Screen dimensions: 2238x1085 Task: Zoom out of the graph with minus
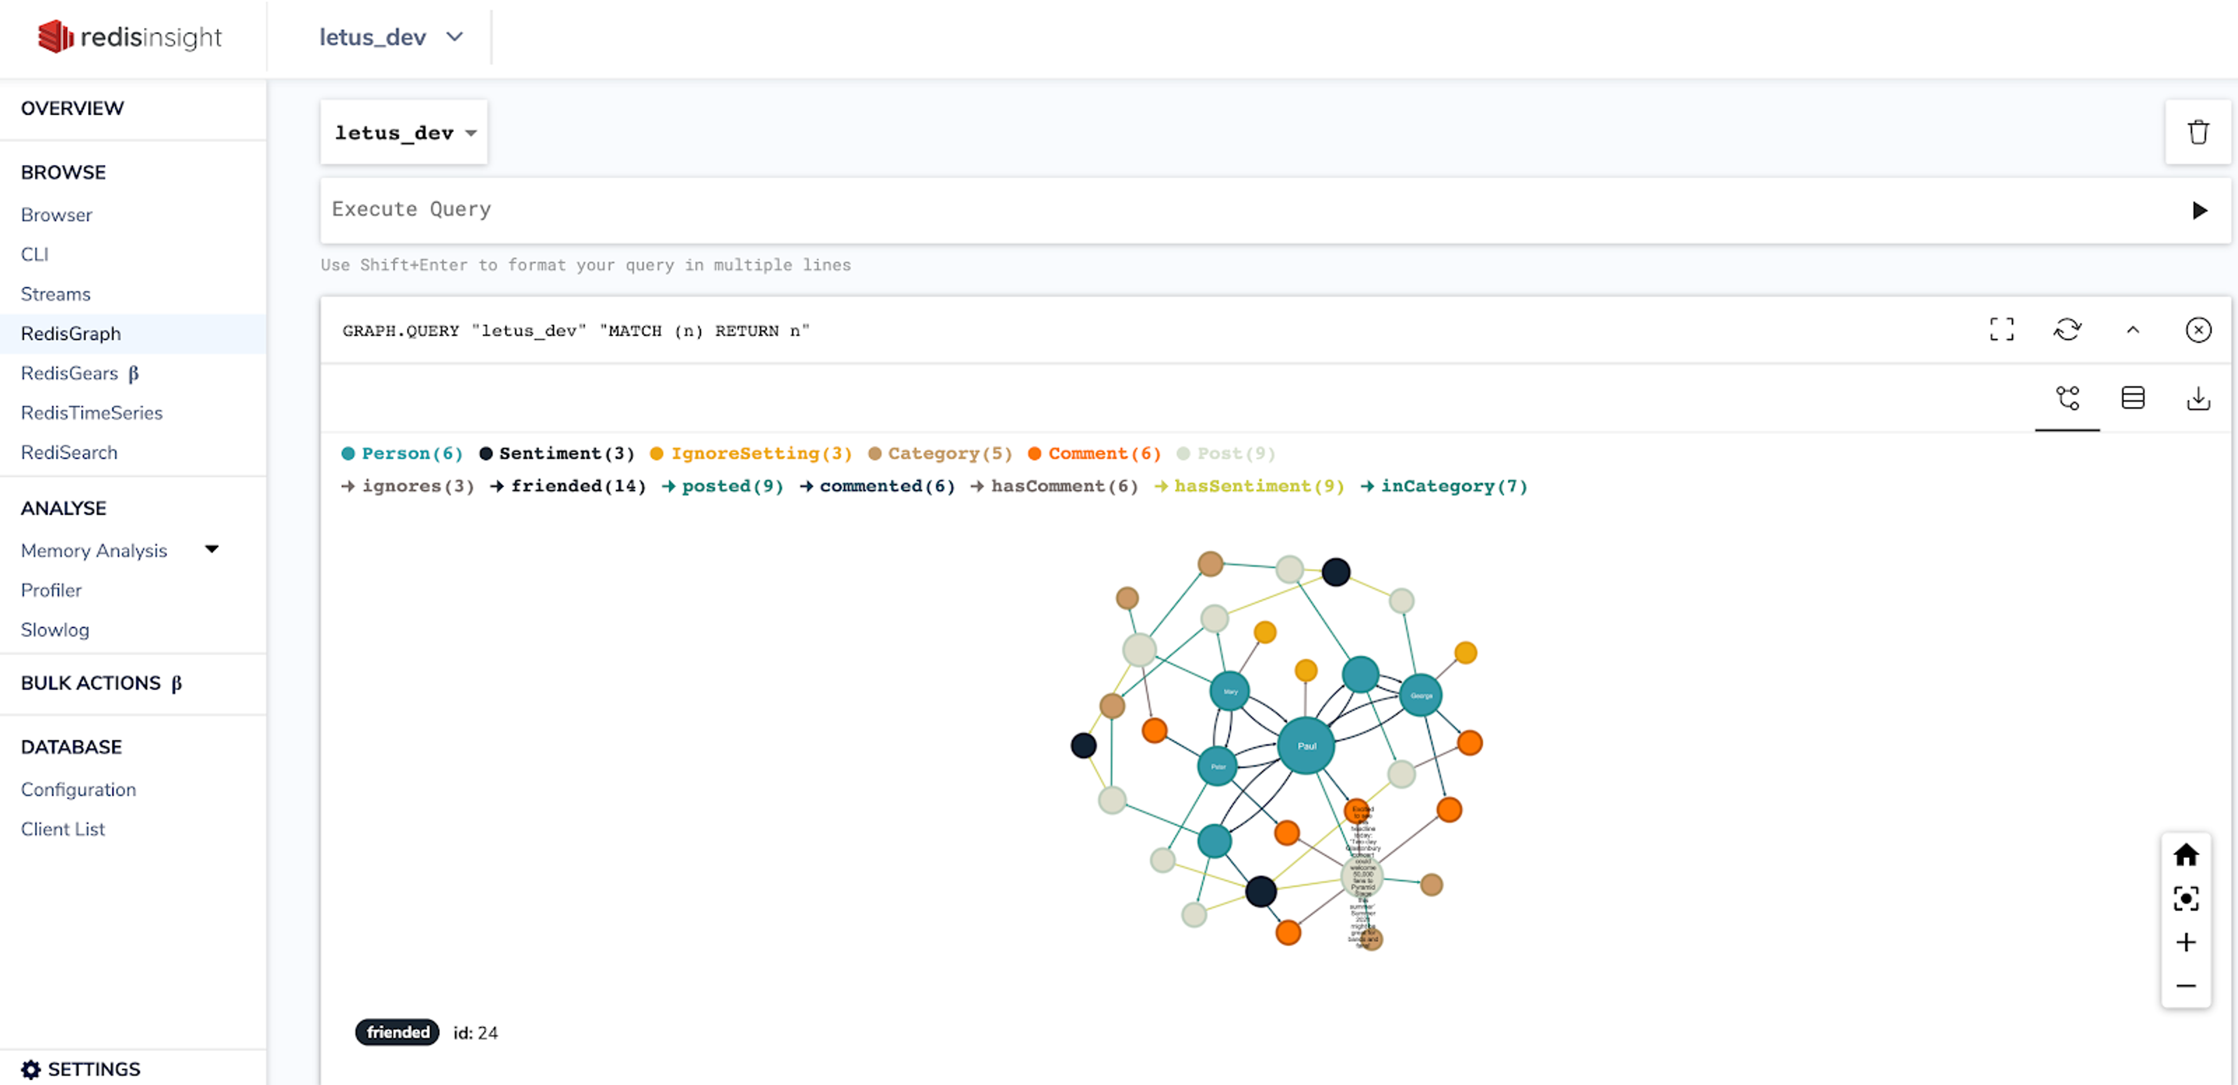[2186, 986]
